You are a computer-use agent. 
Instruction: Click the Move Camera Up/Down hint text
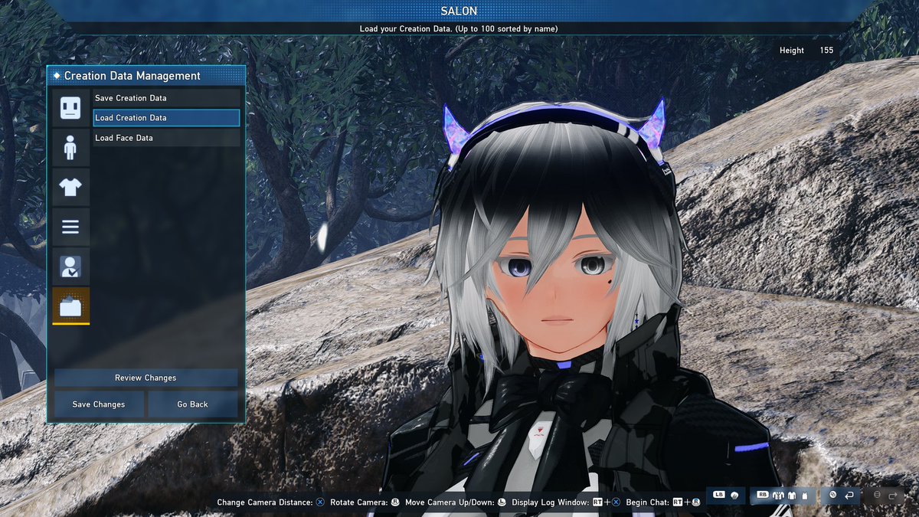(450, 502)
